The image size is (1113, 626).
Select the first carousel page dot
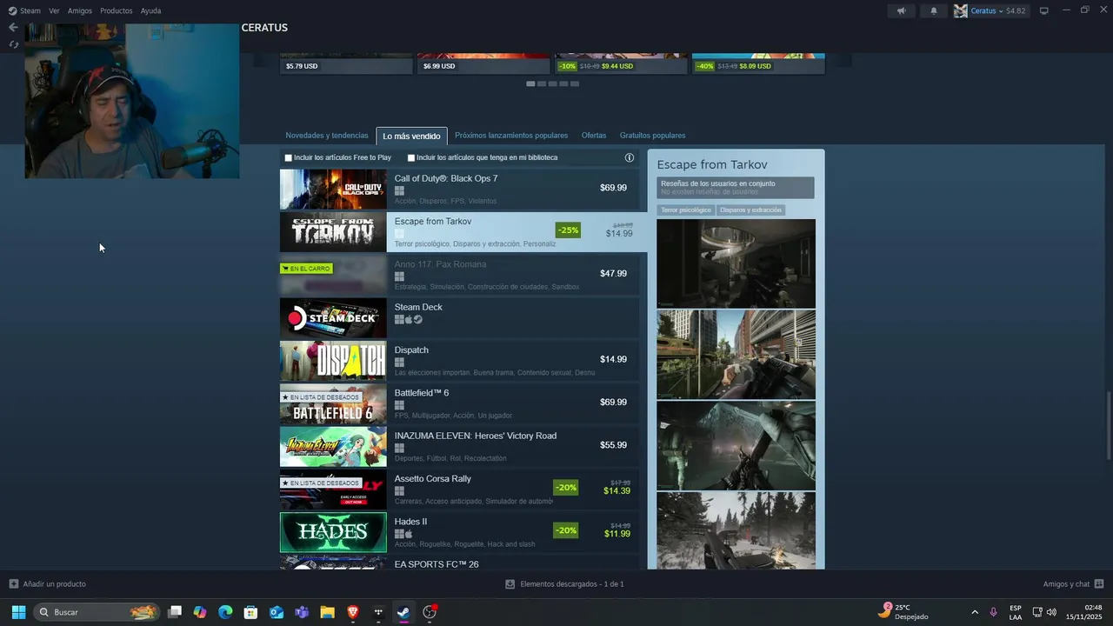530,83
